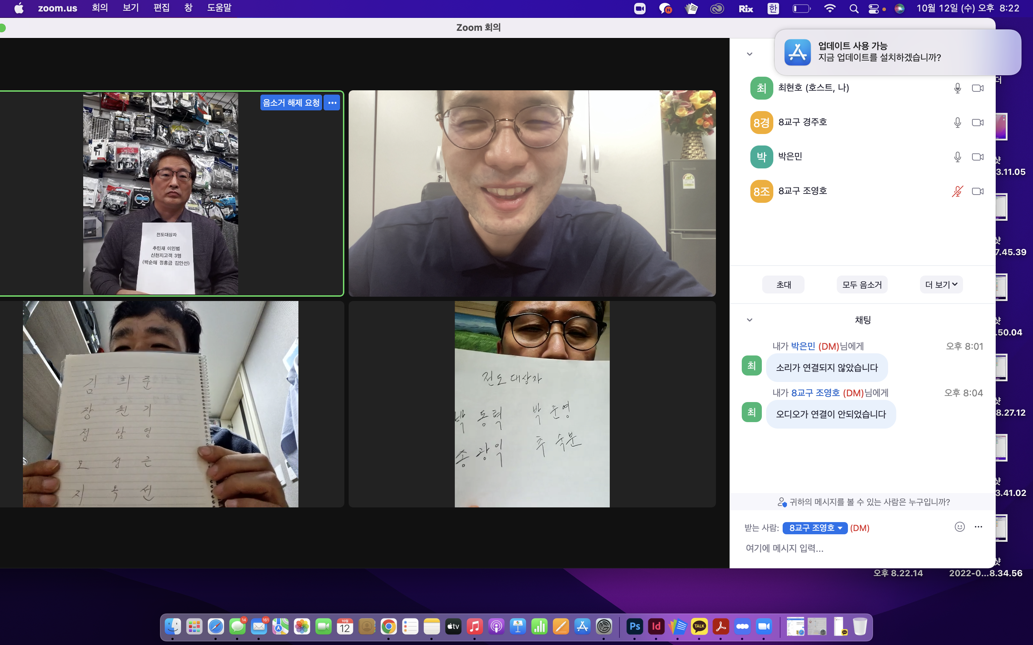This screenshot has width=1033, height=645.
Task: Click the 음소거 해제 요청 button on video
Action: click(291, 103)
